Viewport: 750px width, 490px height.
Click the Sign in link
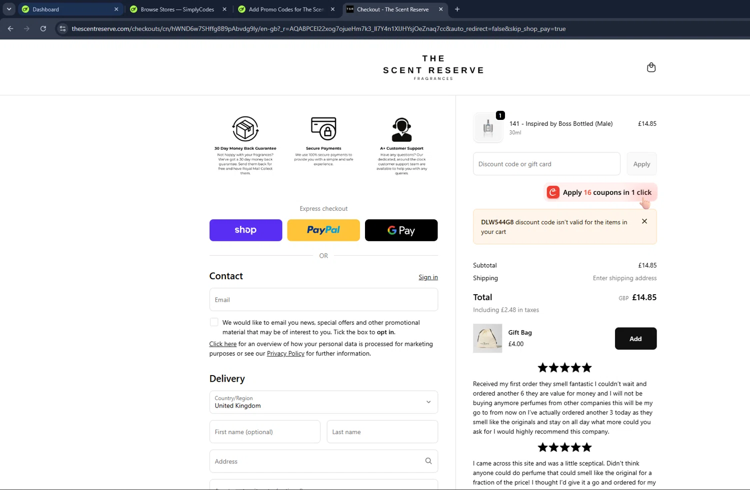click(x=428, y=277)
